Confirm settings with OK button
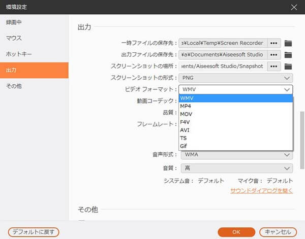The height and width of the screenshot is (239, 305). (236, 232)
